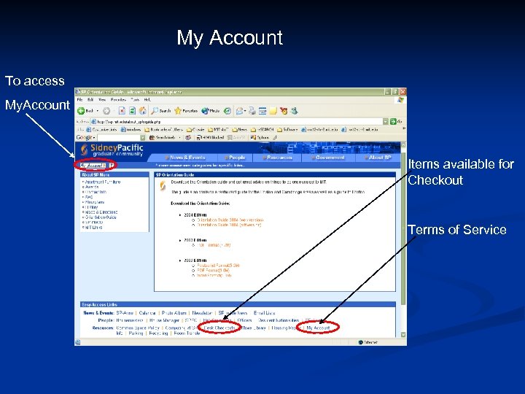This screenshot has height=394, width=525.
Task: Click the Mail envelope icon
Action: [x=239, y=111]
